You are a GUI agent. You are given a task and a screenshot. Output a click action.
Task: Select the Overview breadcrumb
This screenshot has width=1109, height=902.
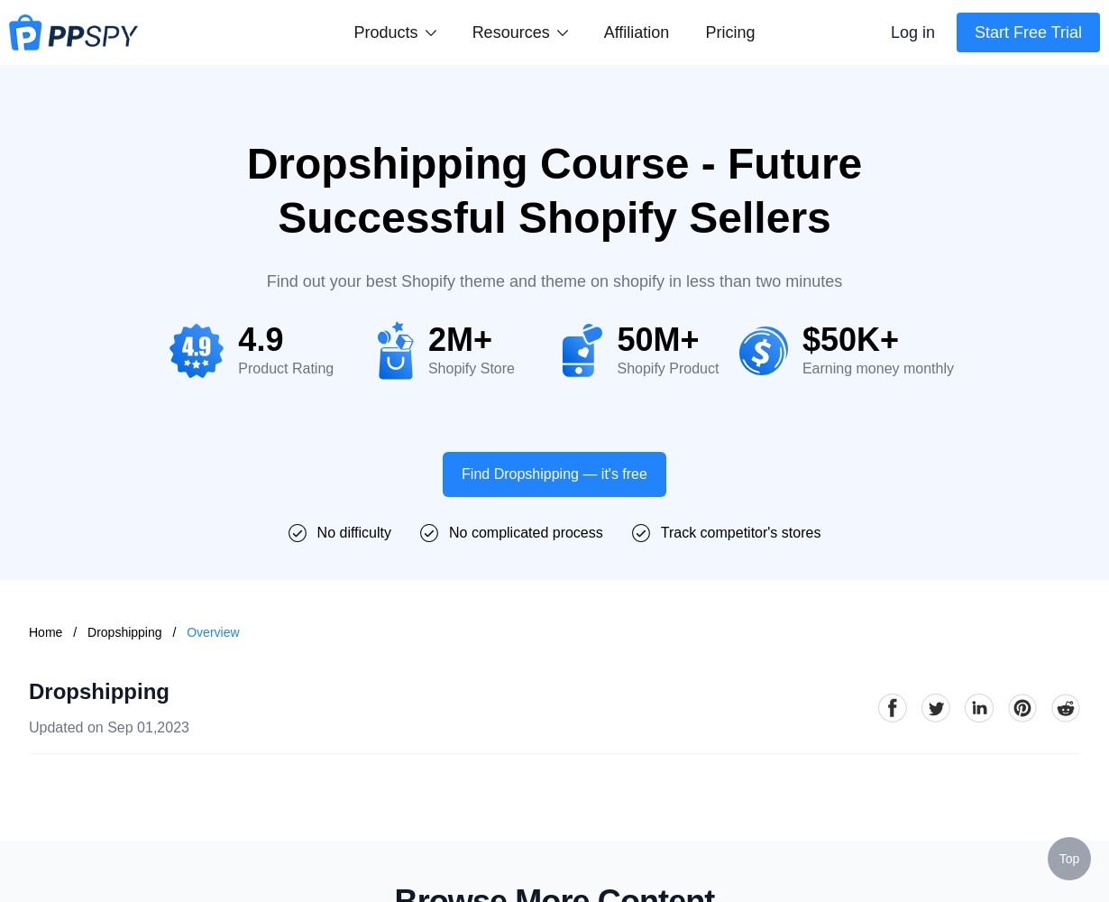point(213,632)
